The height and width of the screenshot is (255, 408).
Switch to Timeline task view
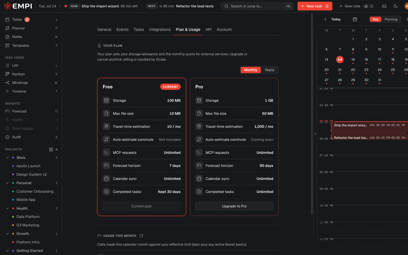point(31,91)
